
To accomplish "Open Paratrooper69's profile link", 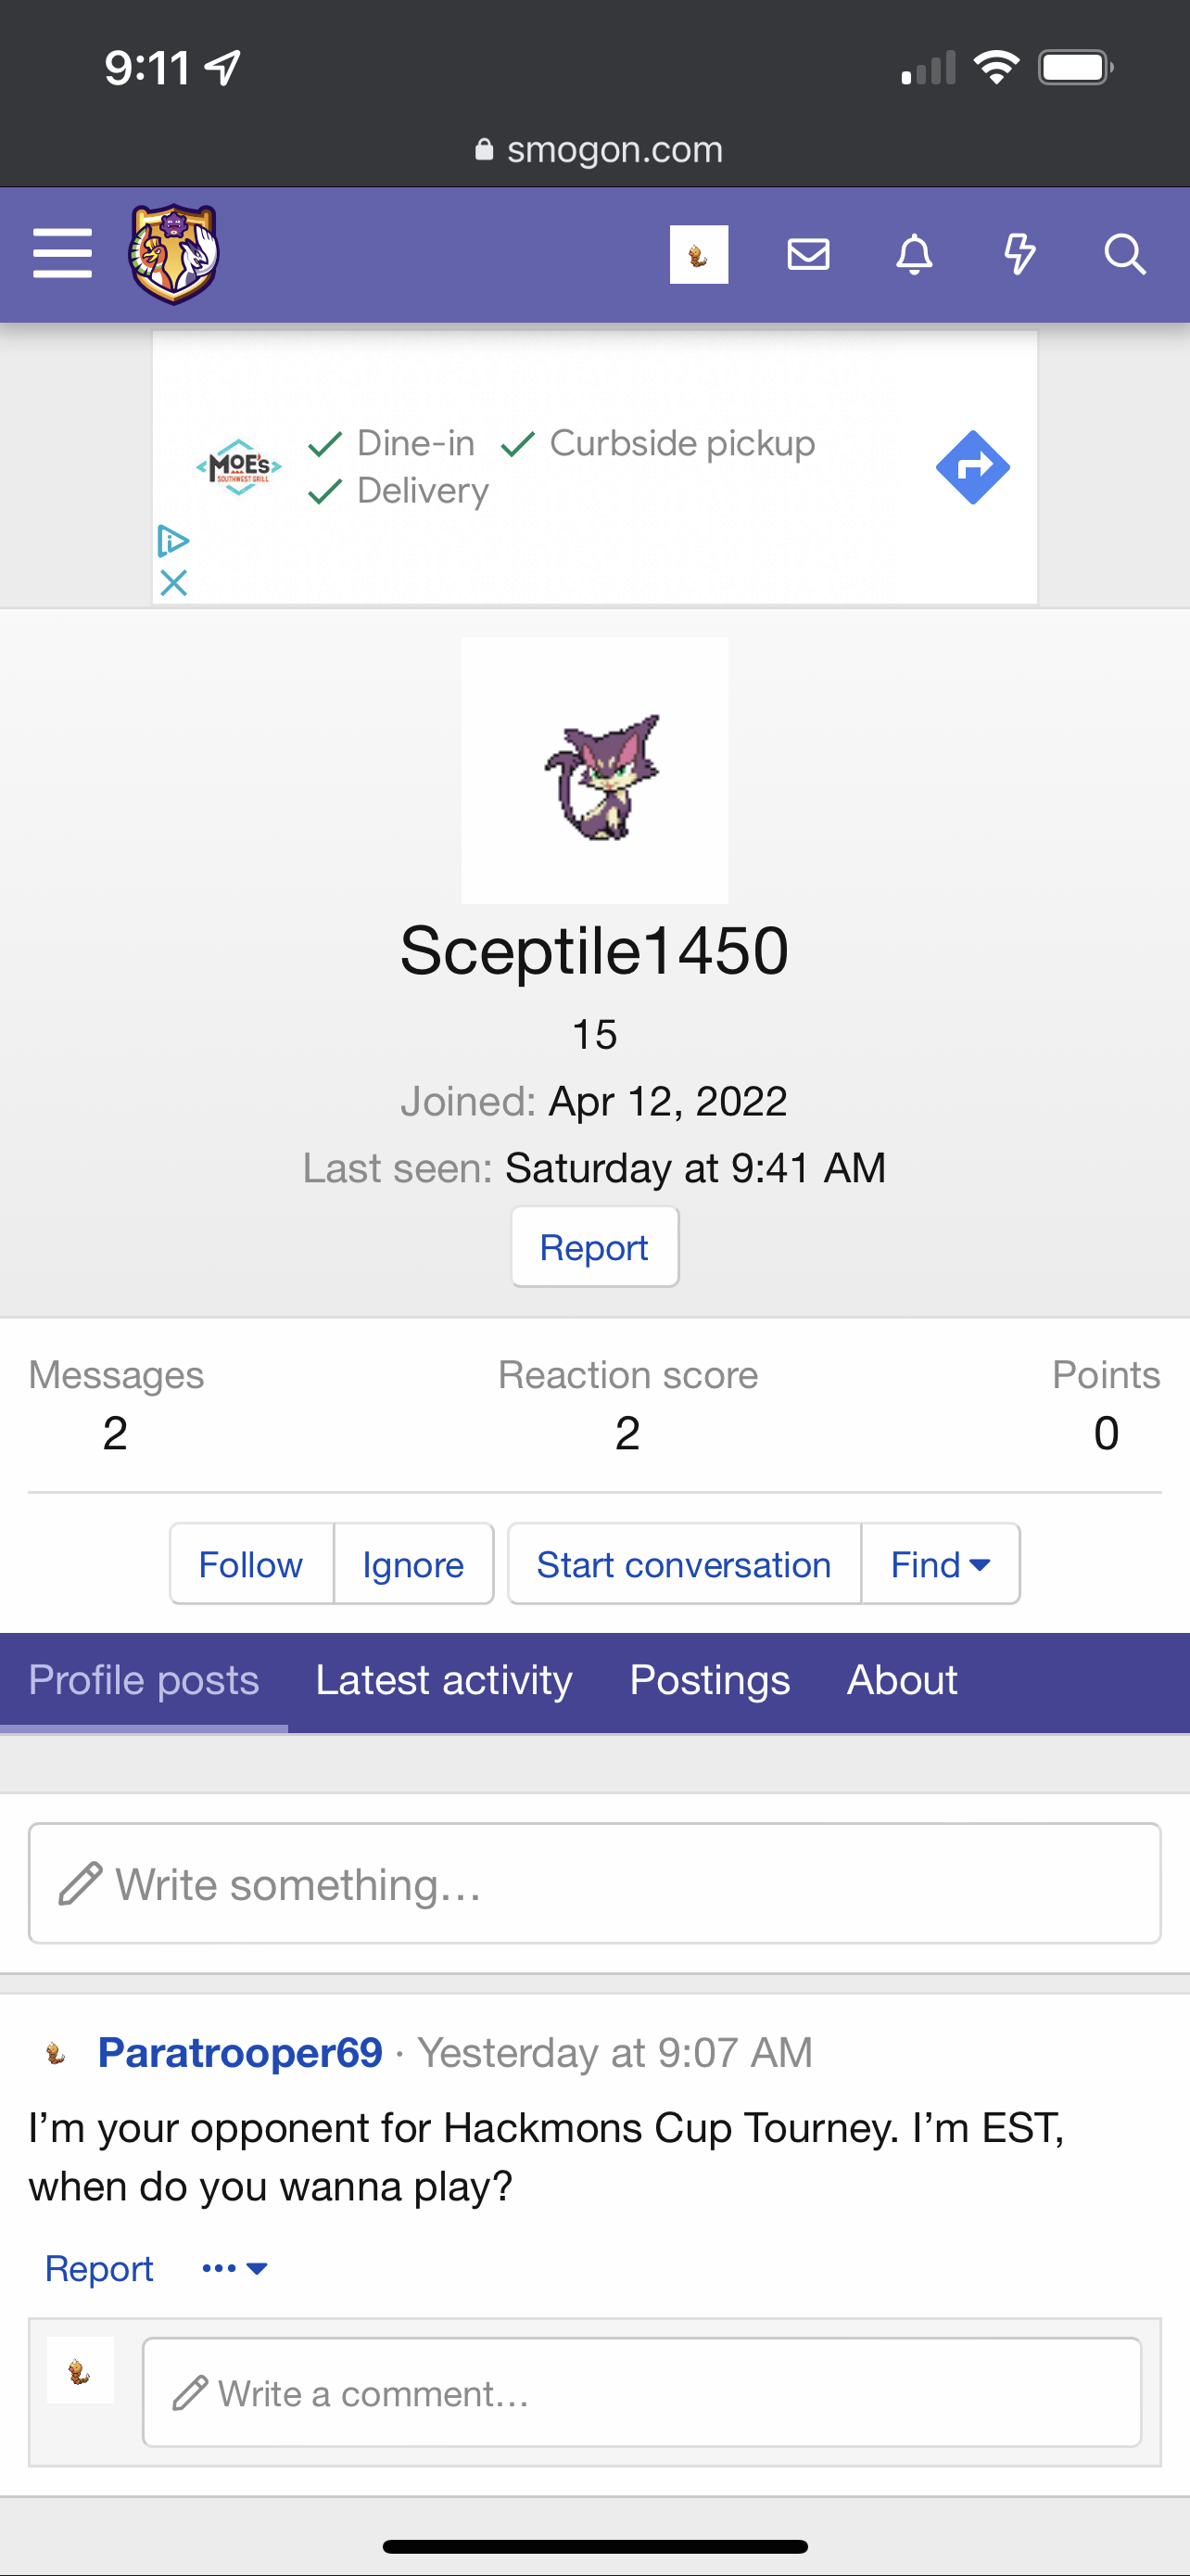I will click(240, 2053).
